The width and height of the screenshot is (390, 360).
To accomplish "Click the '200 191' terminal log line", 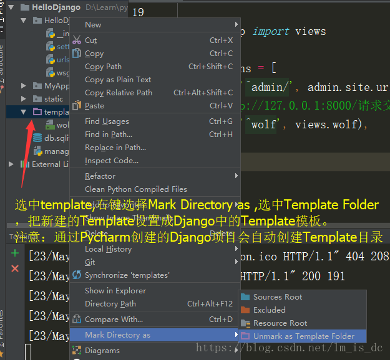I will click(293, 276).
